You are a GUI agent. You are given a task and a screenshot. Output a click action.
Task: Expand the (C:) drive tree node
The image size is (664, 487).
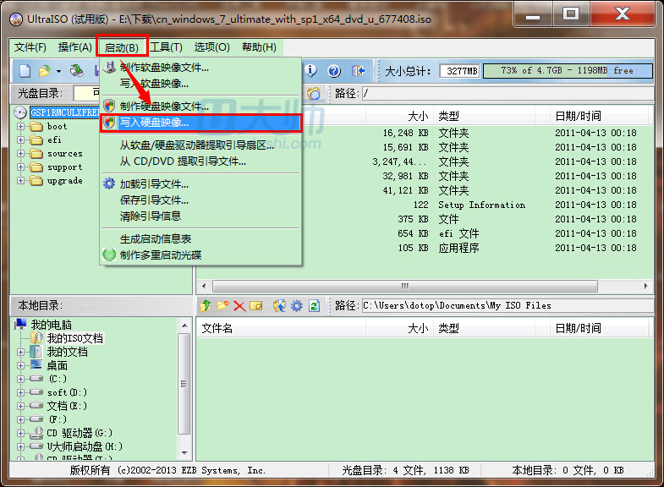pos(20,379)
